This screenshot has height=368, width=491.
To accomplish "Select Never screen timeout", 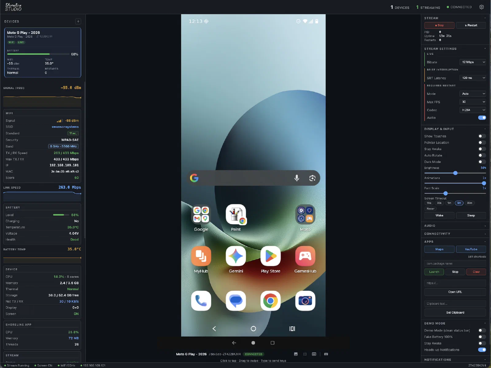I will point(431,209).
